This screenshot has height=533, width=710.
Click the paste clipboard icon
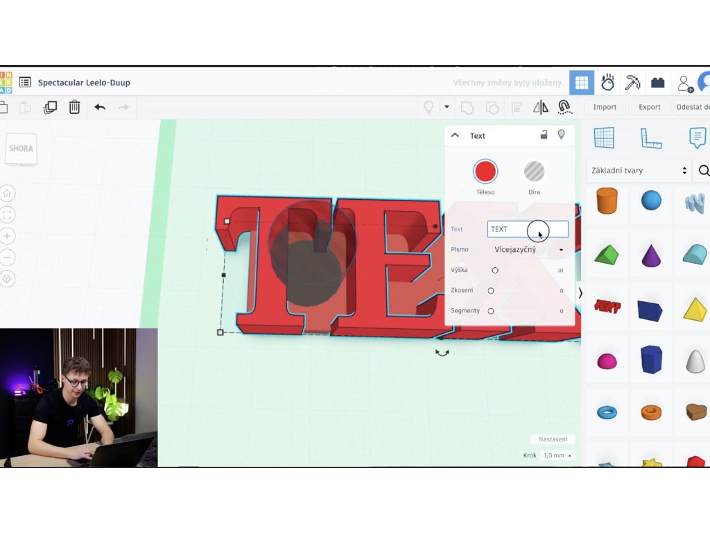[26, 108]
